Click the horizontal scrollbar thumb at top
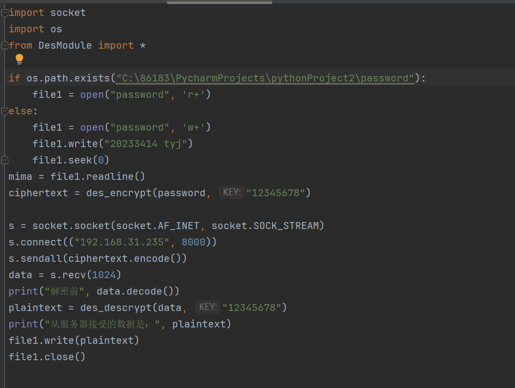515x388 pixels. coord(219,2)
